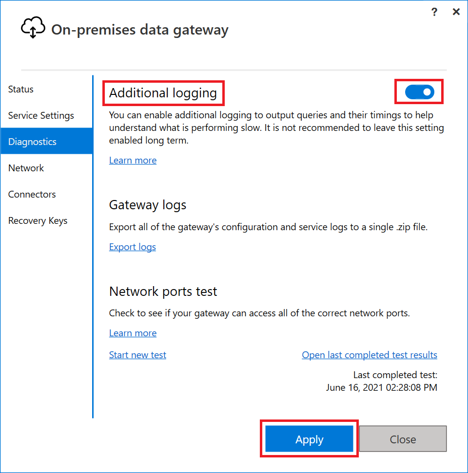Viewport: 468px width, 473px height.
Task: Disable the Additional logging toggle
Action: tap(419, 92)
